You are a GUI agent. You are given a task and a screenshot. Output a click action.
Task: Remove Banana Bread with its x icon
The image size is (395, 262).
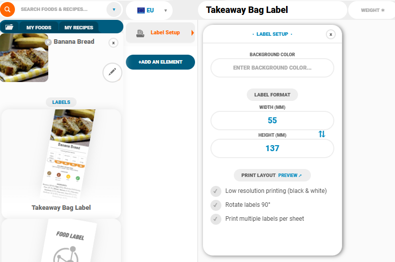[113, 43]
